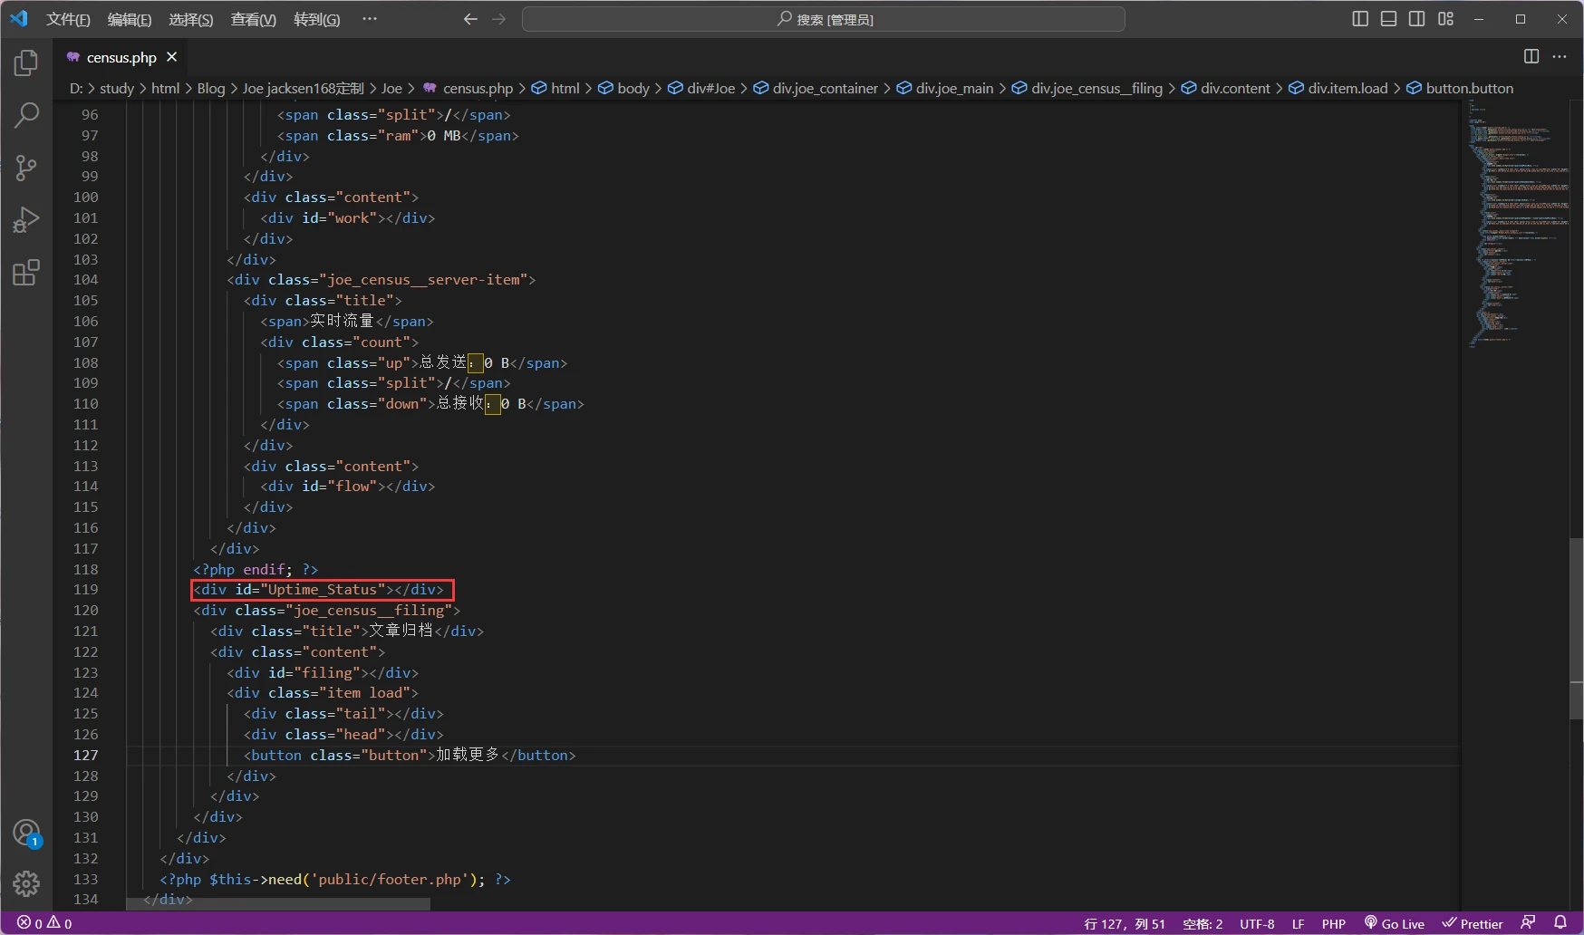Toggle the bottom panel layout icon

coord(1388,19)
